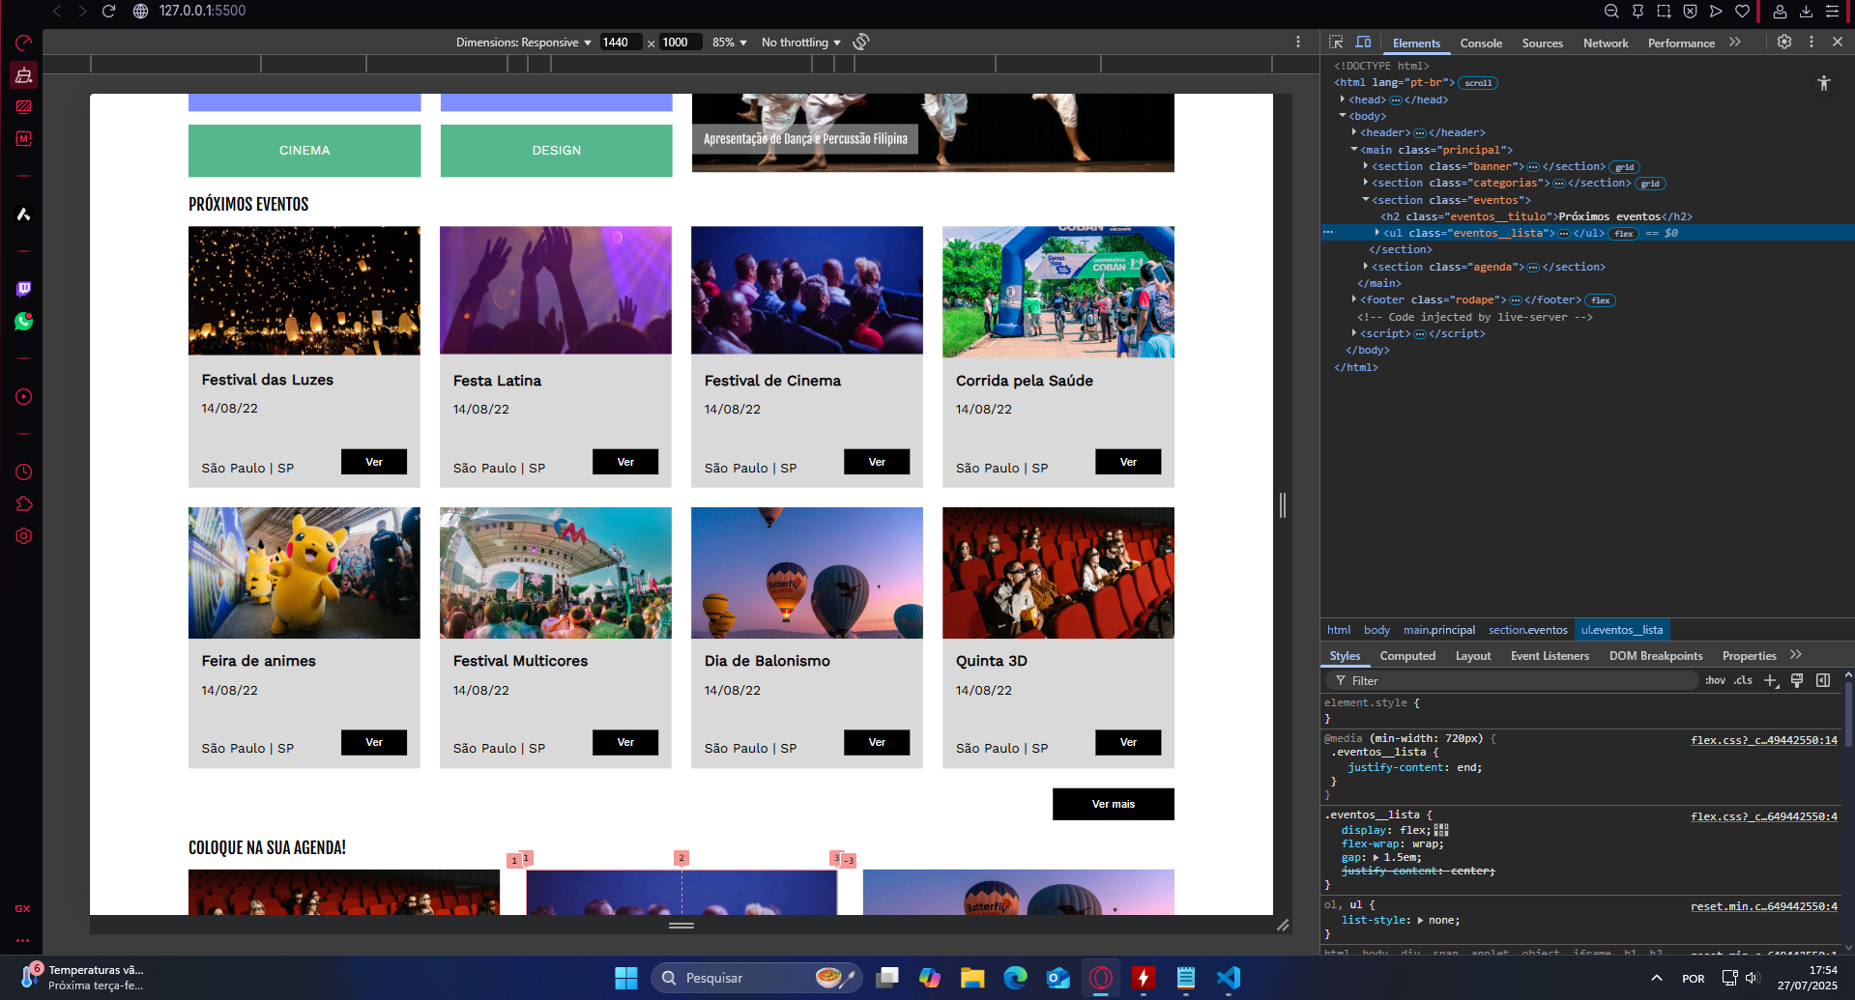
Task: Switch to the Sources tab
Action: (1542, 43)
